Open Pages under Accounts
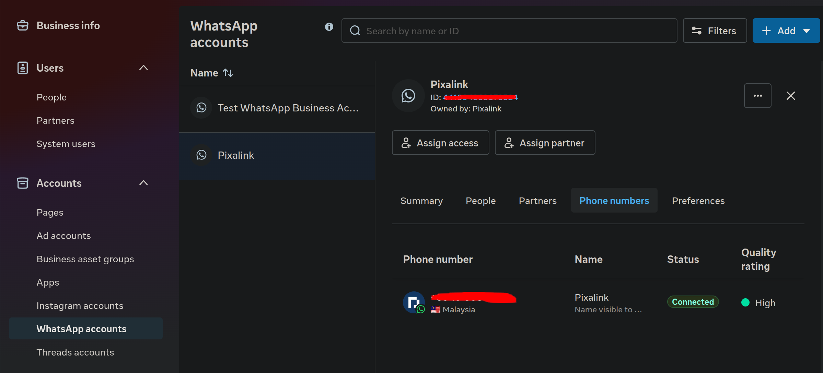Image resolution: width=823 pixels, height=373 pixels. pyautogui.click(x=50, y=213)
